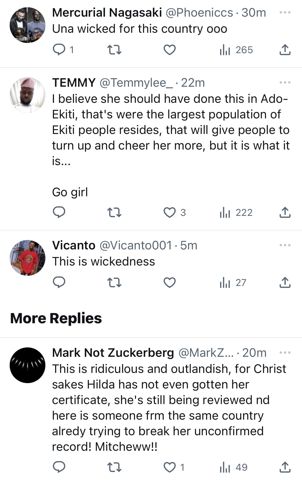302x483 pixels.
Task: Like TEMMY's tweet with 3 likes
Action: (x=170, y=213)
